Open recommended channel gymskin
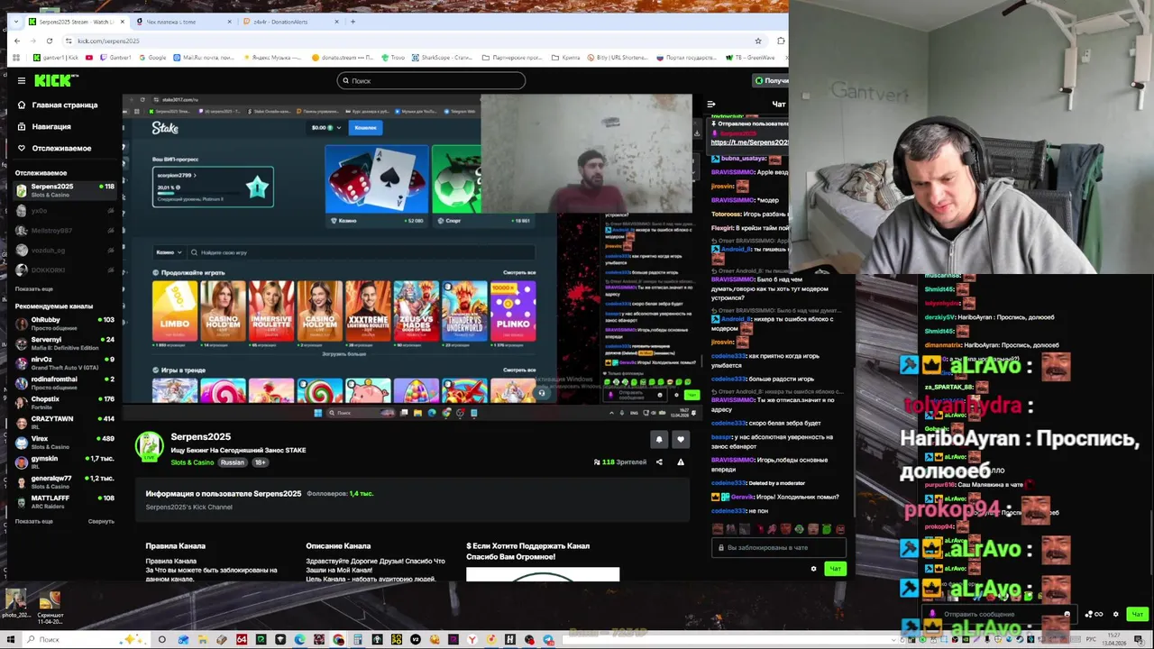This screenshot has width=1154, height=649. (65, 462)
